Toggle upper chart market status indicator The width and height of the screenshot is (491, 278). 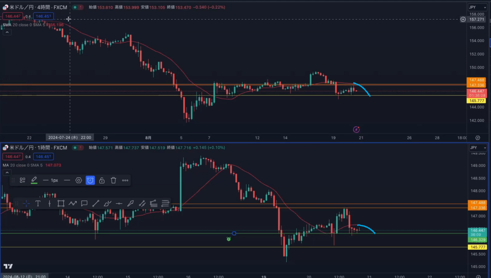click(x=78, y=7)
